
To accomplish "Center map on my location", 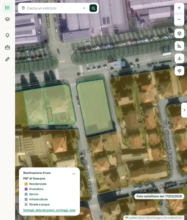I will pos(179,71).
